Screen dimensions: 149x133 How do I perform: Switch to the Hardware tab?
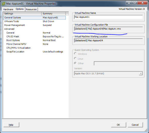[8, 9]
